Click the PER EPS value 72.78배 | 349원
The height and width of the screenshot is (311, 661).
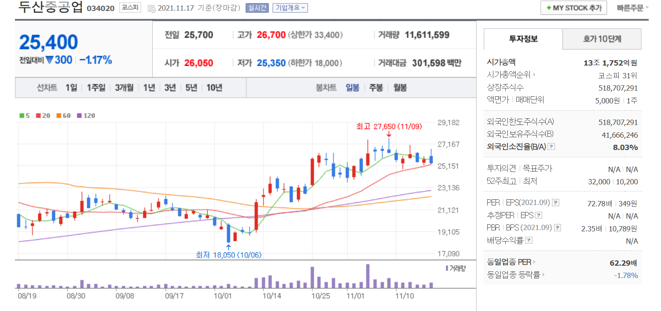(613, 204)
